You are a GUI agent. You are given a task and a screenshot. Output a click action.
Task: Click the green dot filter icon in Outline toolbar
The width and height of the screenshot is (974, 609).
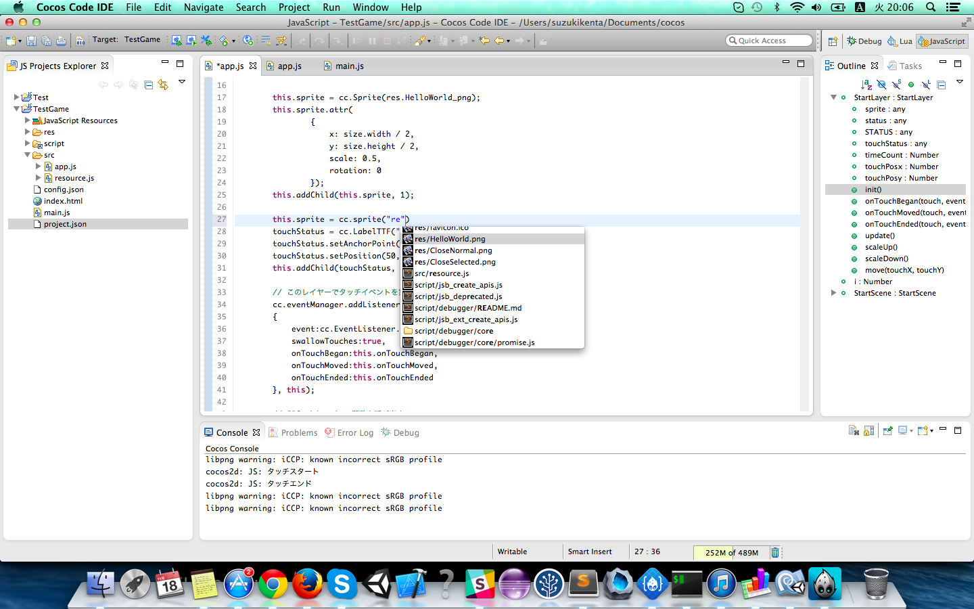tap(911, 85)
